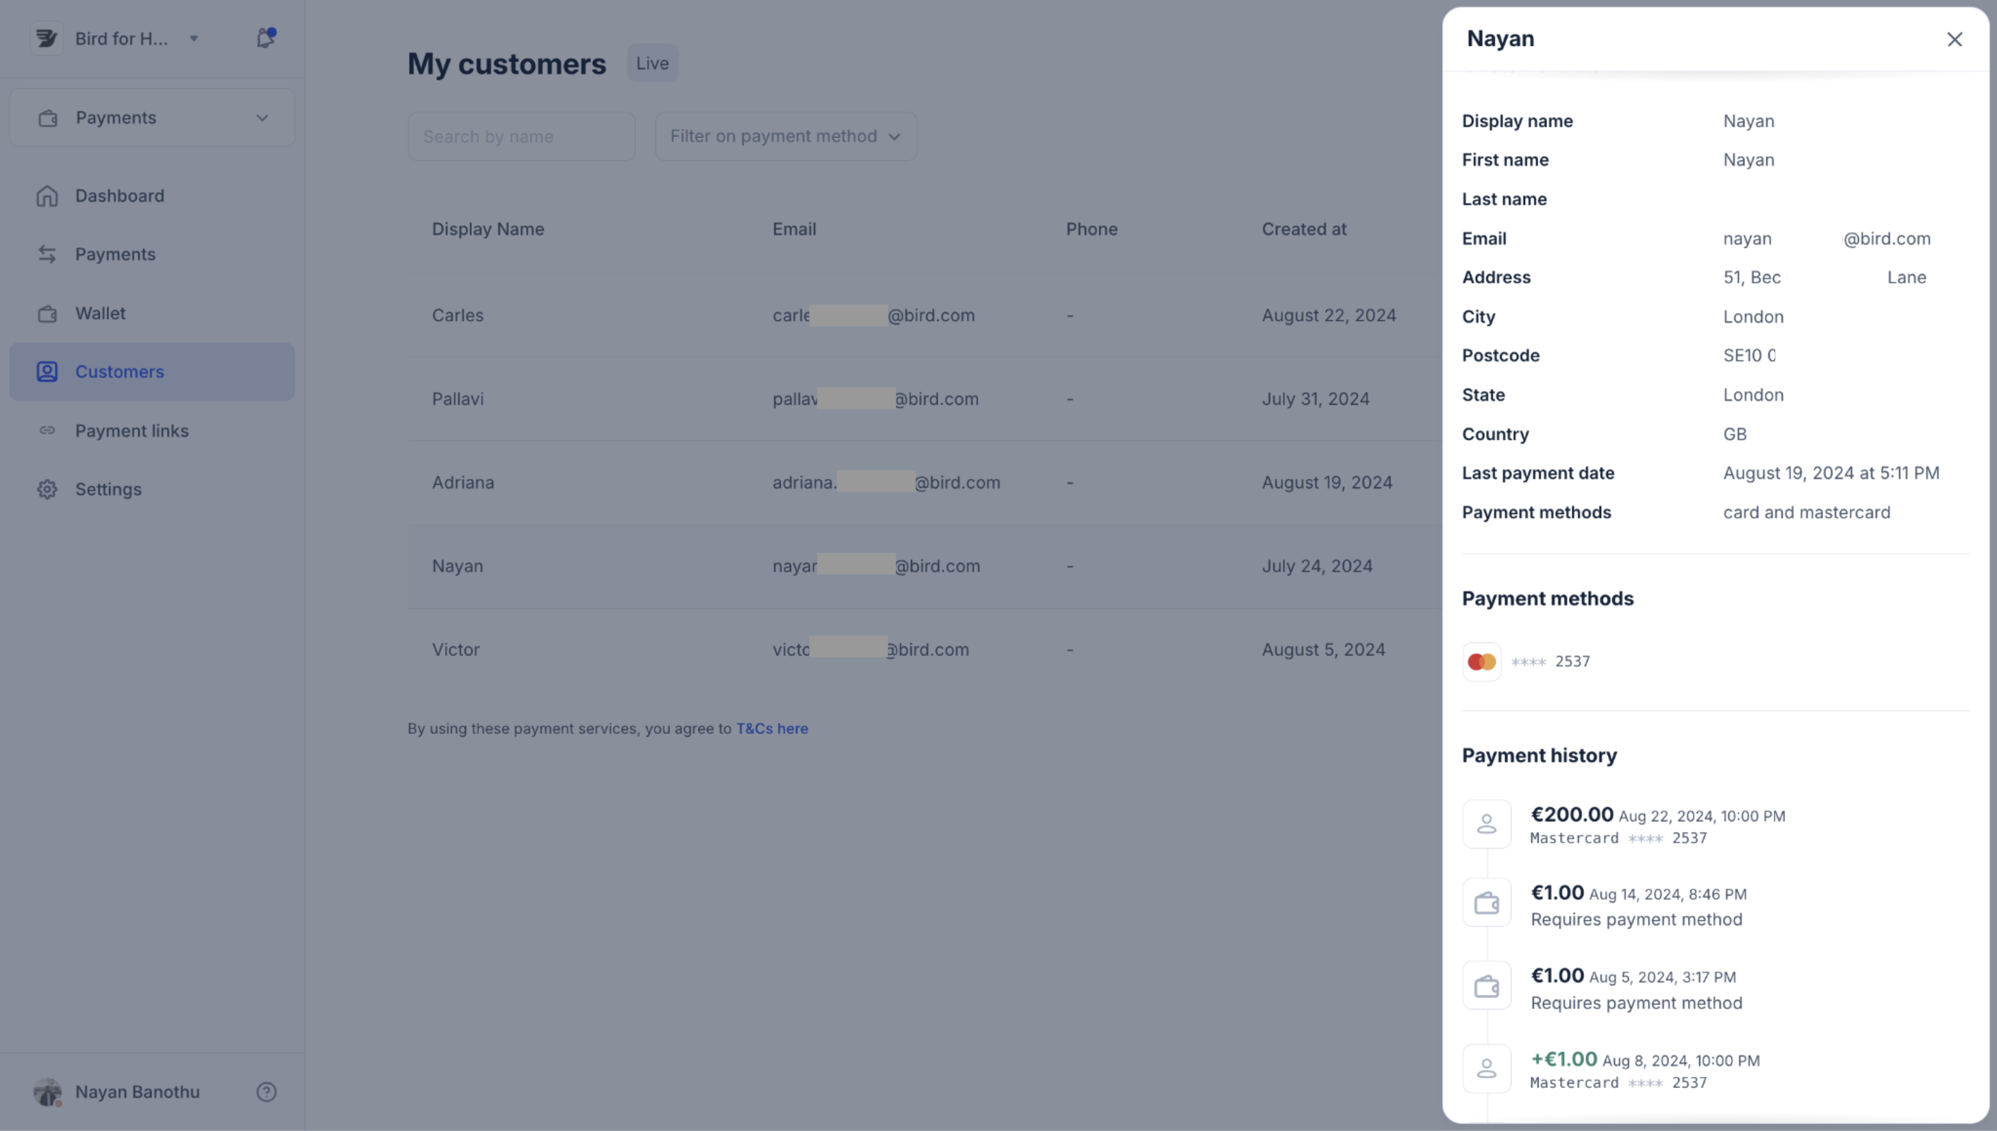The image size is (1997, 1131).
Task: Click the Payment links chain icon
Action: tap(47, 431)
